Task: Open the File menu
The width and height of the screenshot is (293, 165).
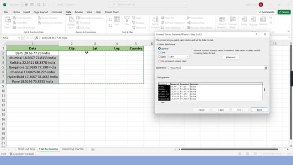Action: [6, 12]
